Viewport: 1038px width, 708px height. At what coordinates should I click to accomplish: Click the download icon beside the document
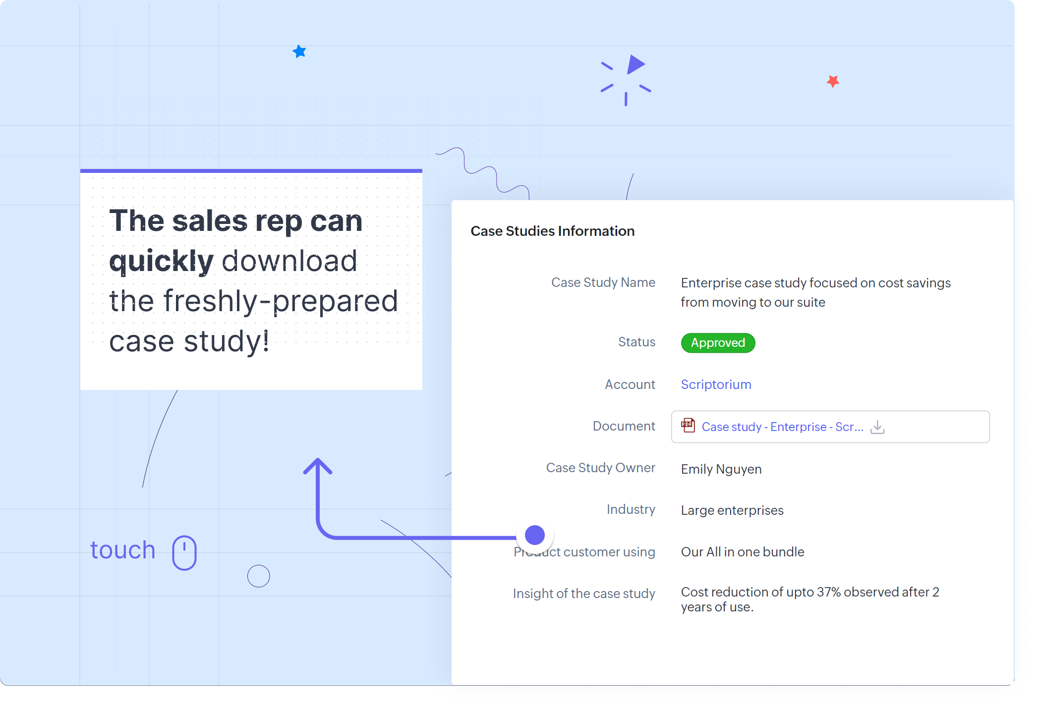877,427
